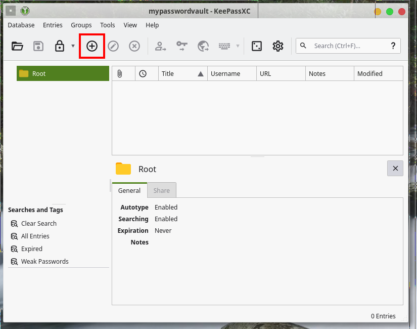
Task: Click the Edit entry pencil icon
Action: (x=113, y=46)
